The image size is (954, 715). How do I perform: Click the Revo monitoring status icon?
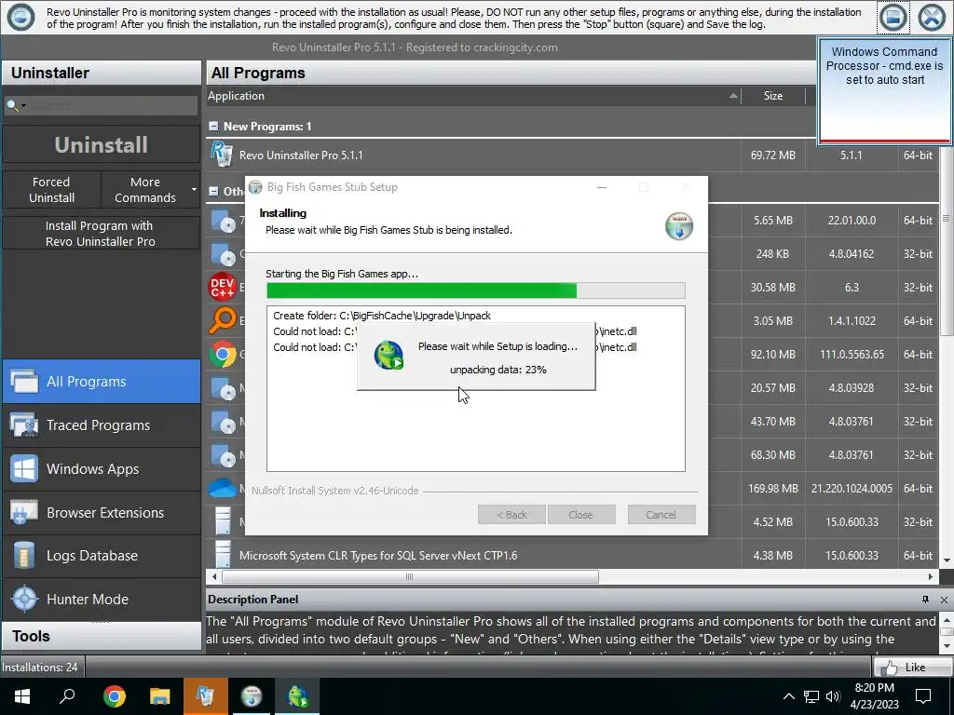click(x=20, y=17)
